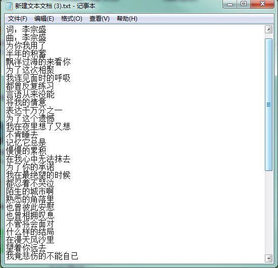This screenshot has height=268, width=278.
Task: Click the scroll up arrow
Action: pyautogui.click(x=268, y=29)
